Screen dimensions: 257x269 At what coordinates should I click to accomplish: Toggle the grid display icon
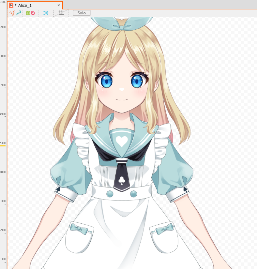61,13
